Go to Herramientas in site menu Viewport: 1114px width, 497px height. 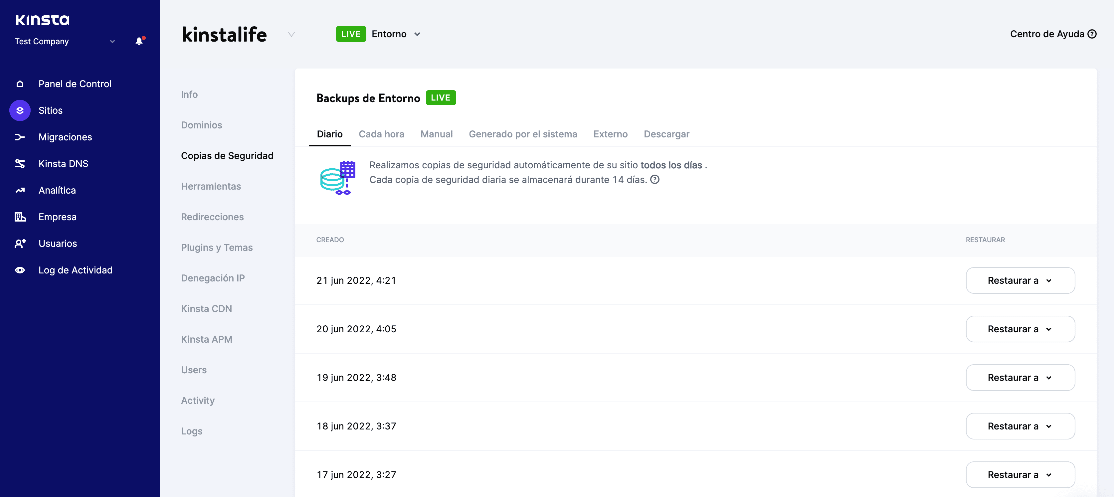pos(211,186)
